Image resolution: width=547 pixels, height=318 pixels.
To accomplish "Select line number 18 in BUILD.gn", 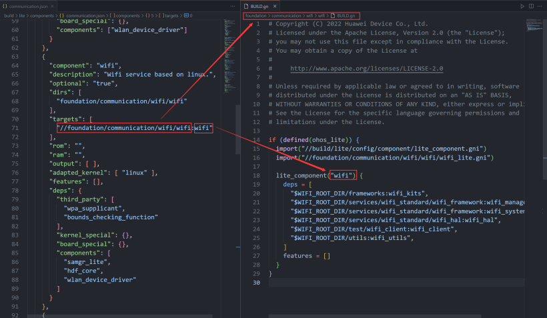I will coord(256,176).
